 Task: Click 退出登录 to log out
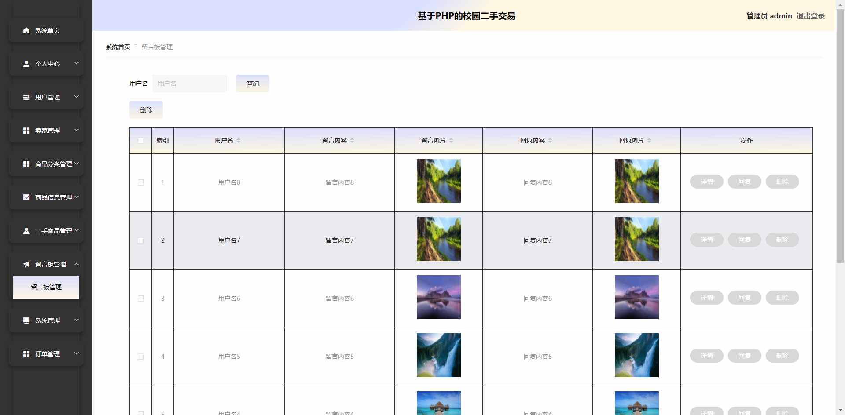(x=810, y=16)
